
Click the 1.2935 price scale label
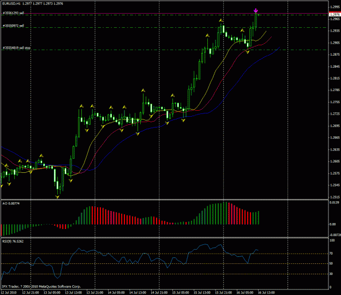click(334, 31)
